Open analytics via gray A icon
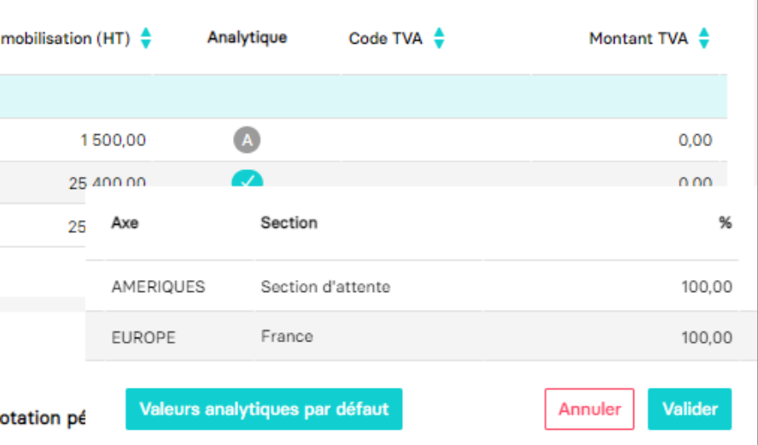Screen dimensions: 758x445 pos(247,140)
